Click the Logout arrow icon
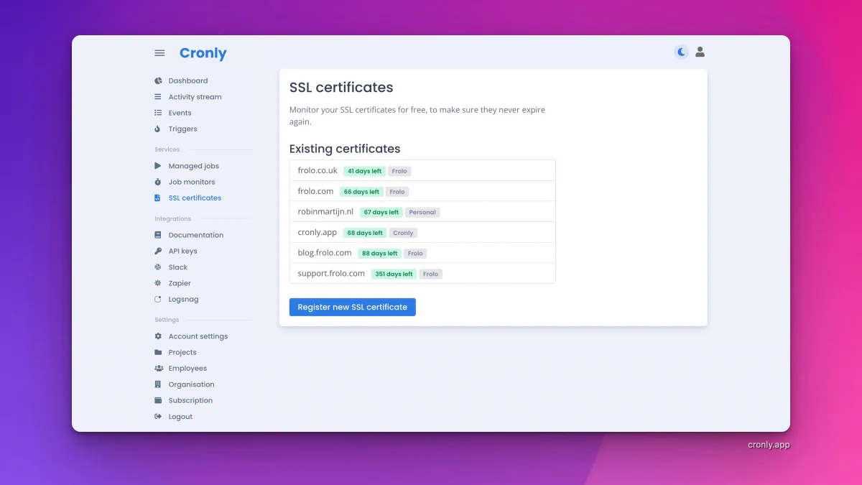This screenshot has width=862, height=485. [x=158, y=417]
